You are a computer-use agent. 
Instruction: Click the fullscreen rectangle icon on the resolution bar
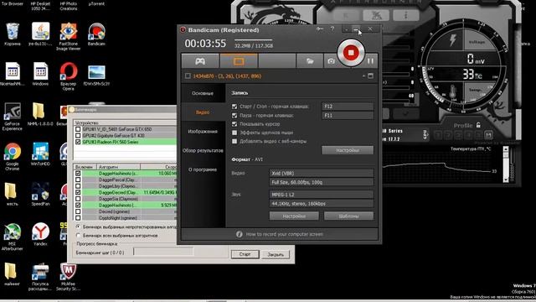click(370, 75)
